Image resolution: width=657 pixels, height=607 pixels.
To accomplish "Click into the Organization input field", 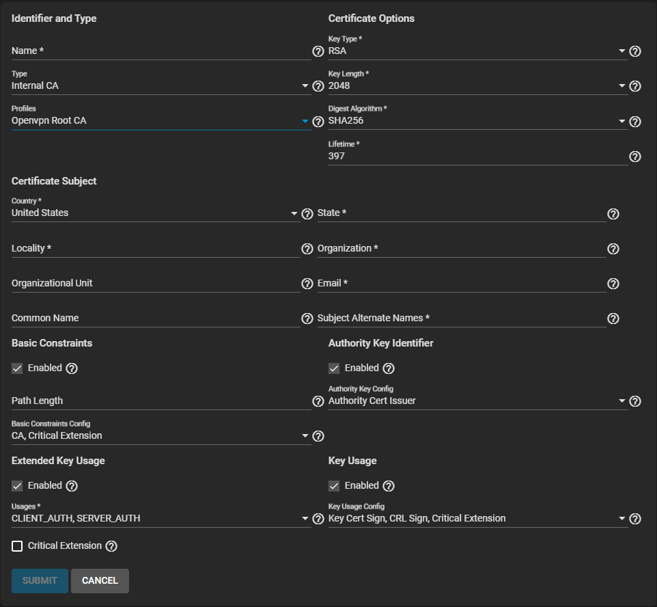I will 461,249.
